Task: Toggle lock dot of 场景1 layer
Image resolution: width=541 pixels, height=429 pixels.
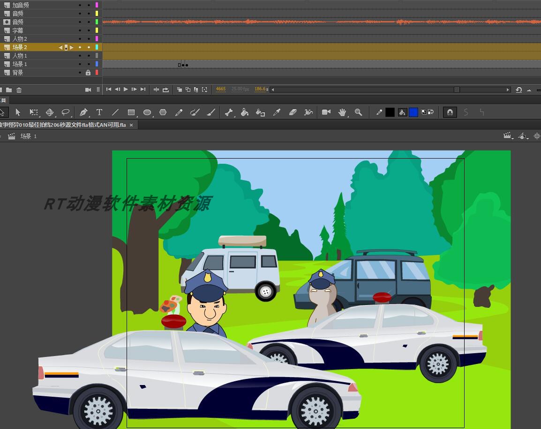Action: [x=88, y=64]
